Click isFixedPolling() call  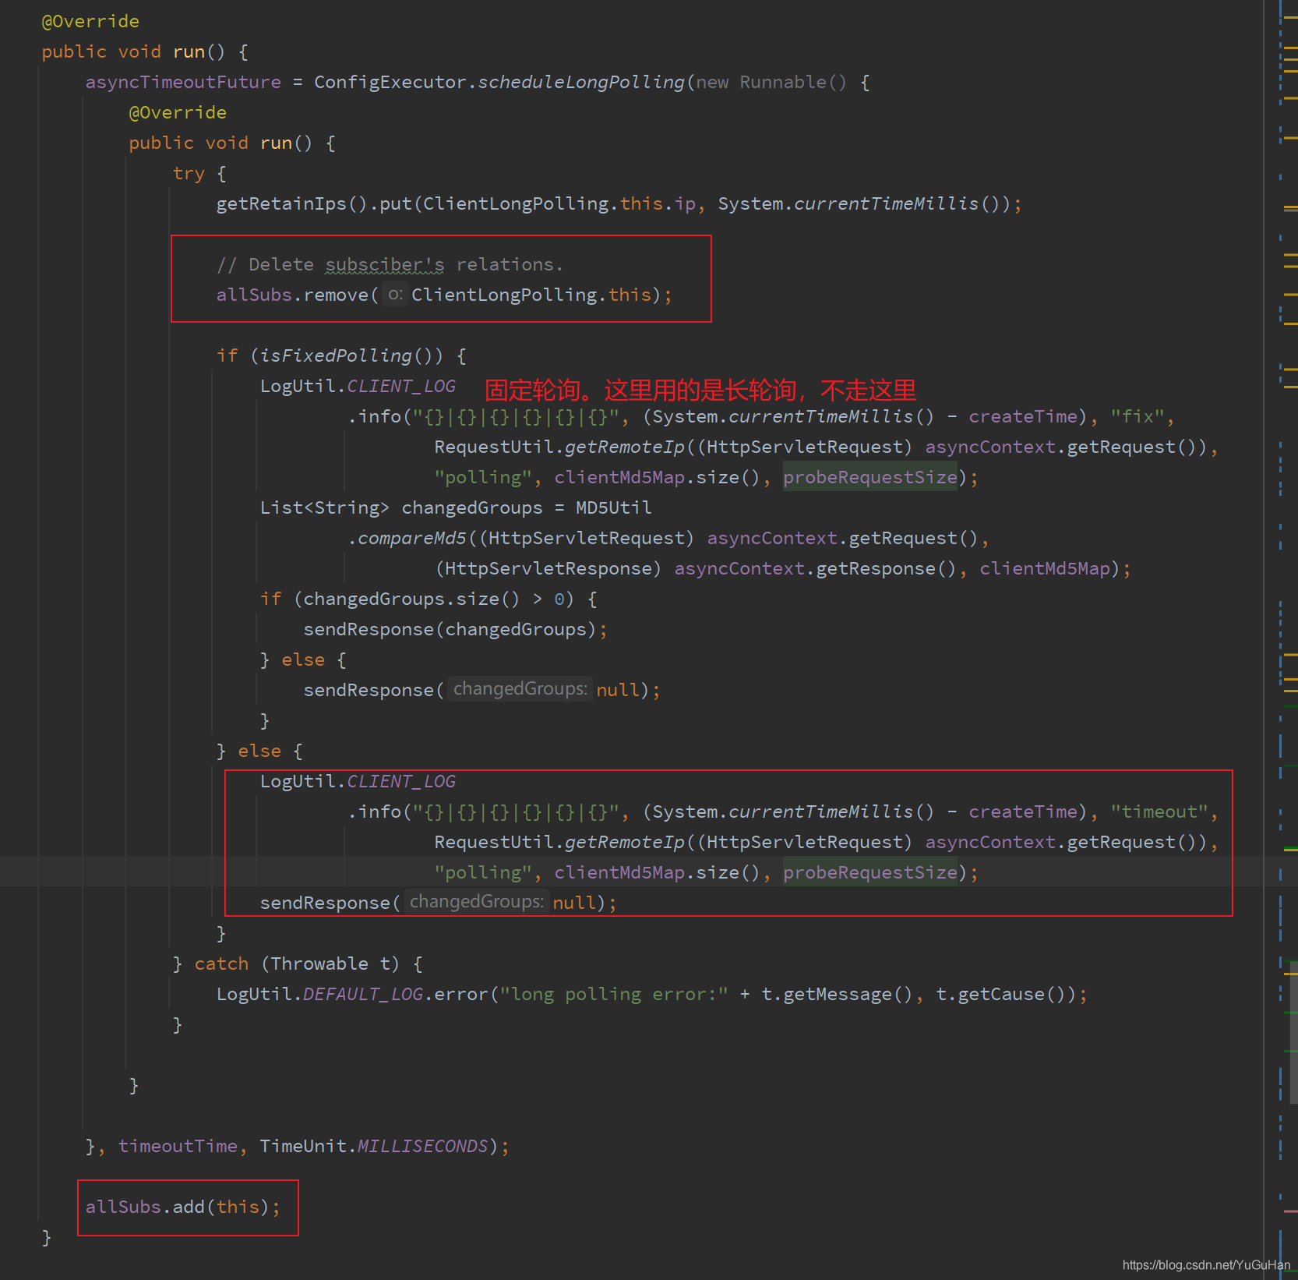tap(346, 356)
